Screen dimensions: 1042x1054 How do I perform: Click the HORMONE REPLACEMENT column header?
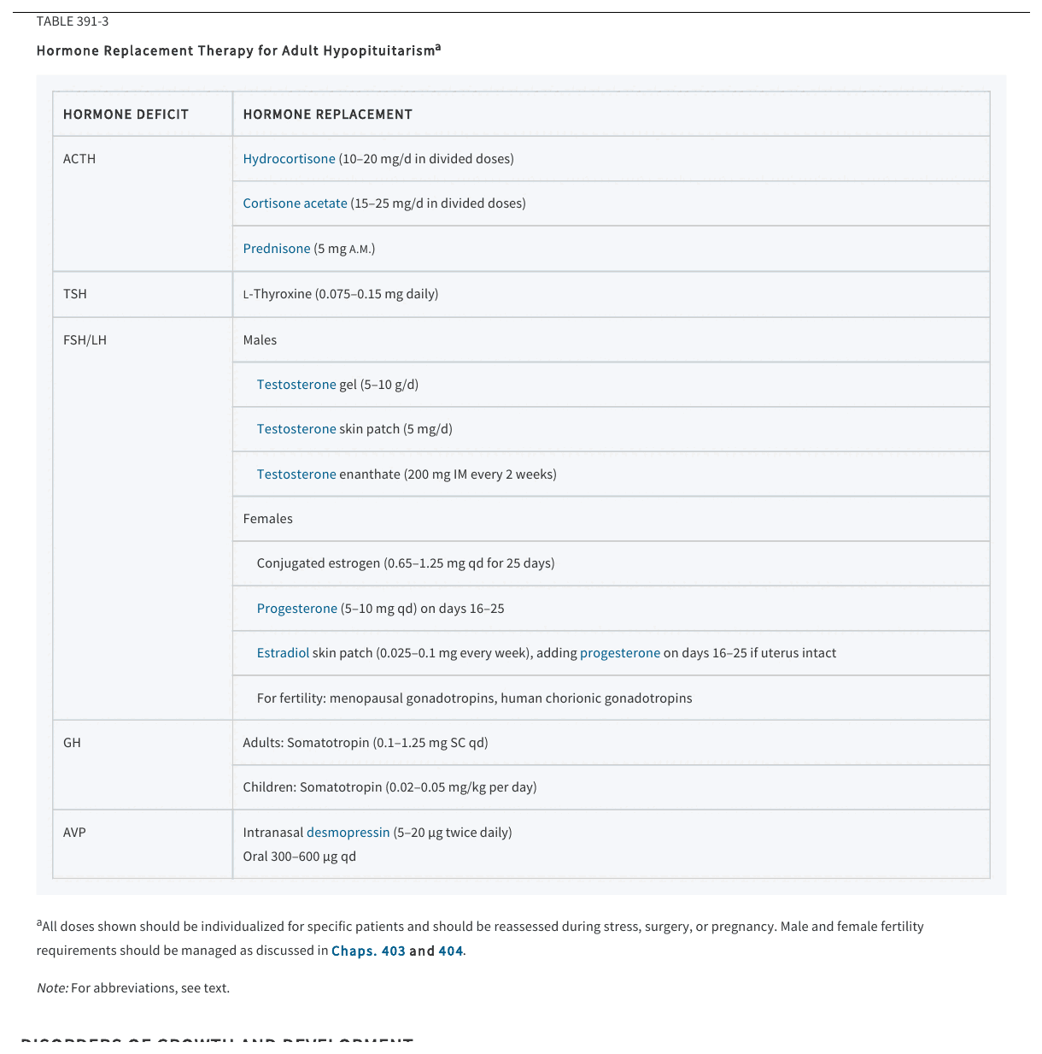pos(327,115)
